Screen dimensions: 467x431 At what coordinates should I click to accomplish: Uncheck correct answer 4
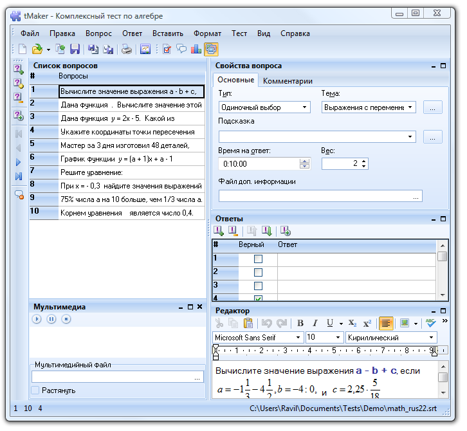tap(258, 298)
